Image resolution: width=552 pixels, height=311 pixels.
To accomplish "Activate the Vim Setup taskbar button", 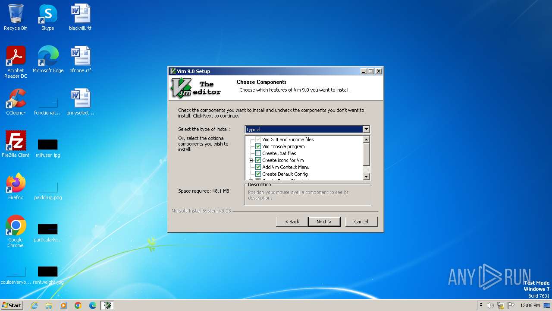I will 107,305.
